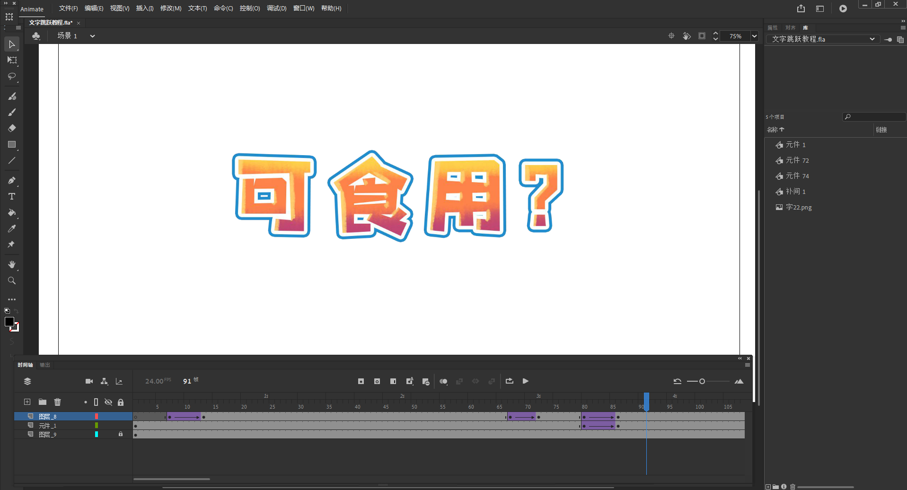The width and height of the screenshot is (907, 490).
Task: Unlock the 图层_9 layer
Action: 121,434
